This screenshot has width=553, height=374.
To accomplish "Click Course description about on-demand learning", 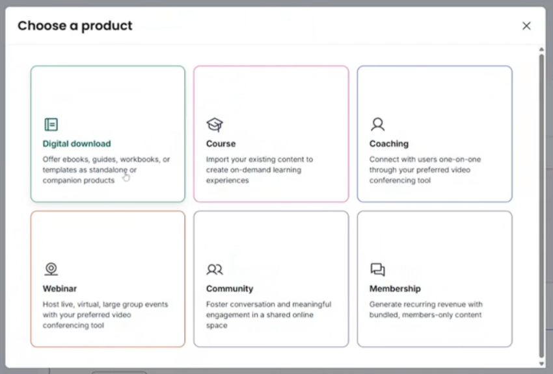I will pos(259,169).
